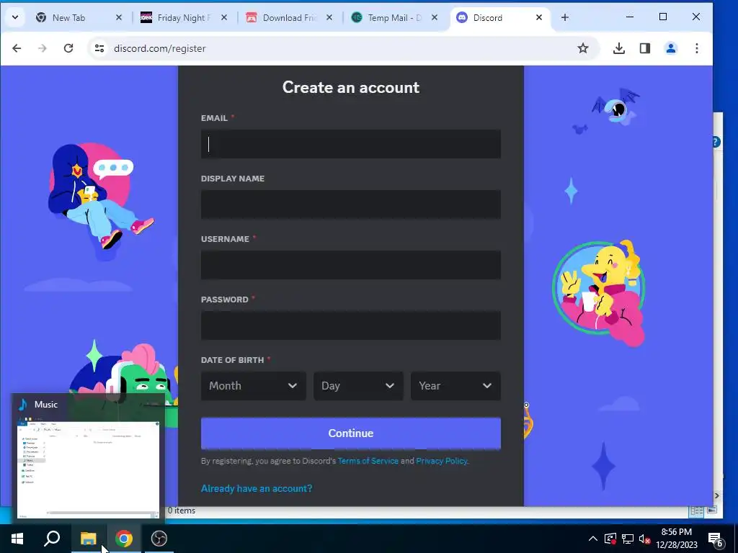Image resolution: width=738 pixels, height=553 pixels.
Task: Click the address bar URL discord.com/register
Action: [159, 48]
